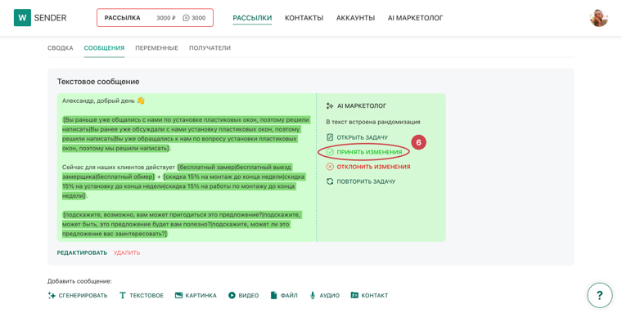Open the user avatar profile picture
The image size is (622, 313).
598,18
